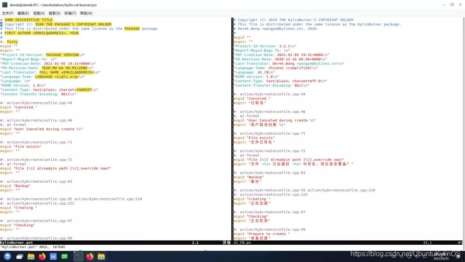Screen dimensions: 465x262
Task: Click the terminal icon in the window title bar
Action: pos(5,5)
